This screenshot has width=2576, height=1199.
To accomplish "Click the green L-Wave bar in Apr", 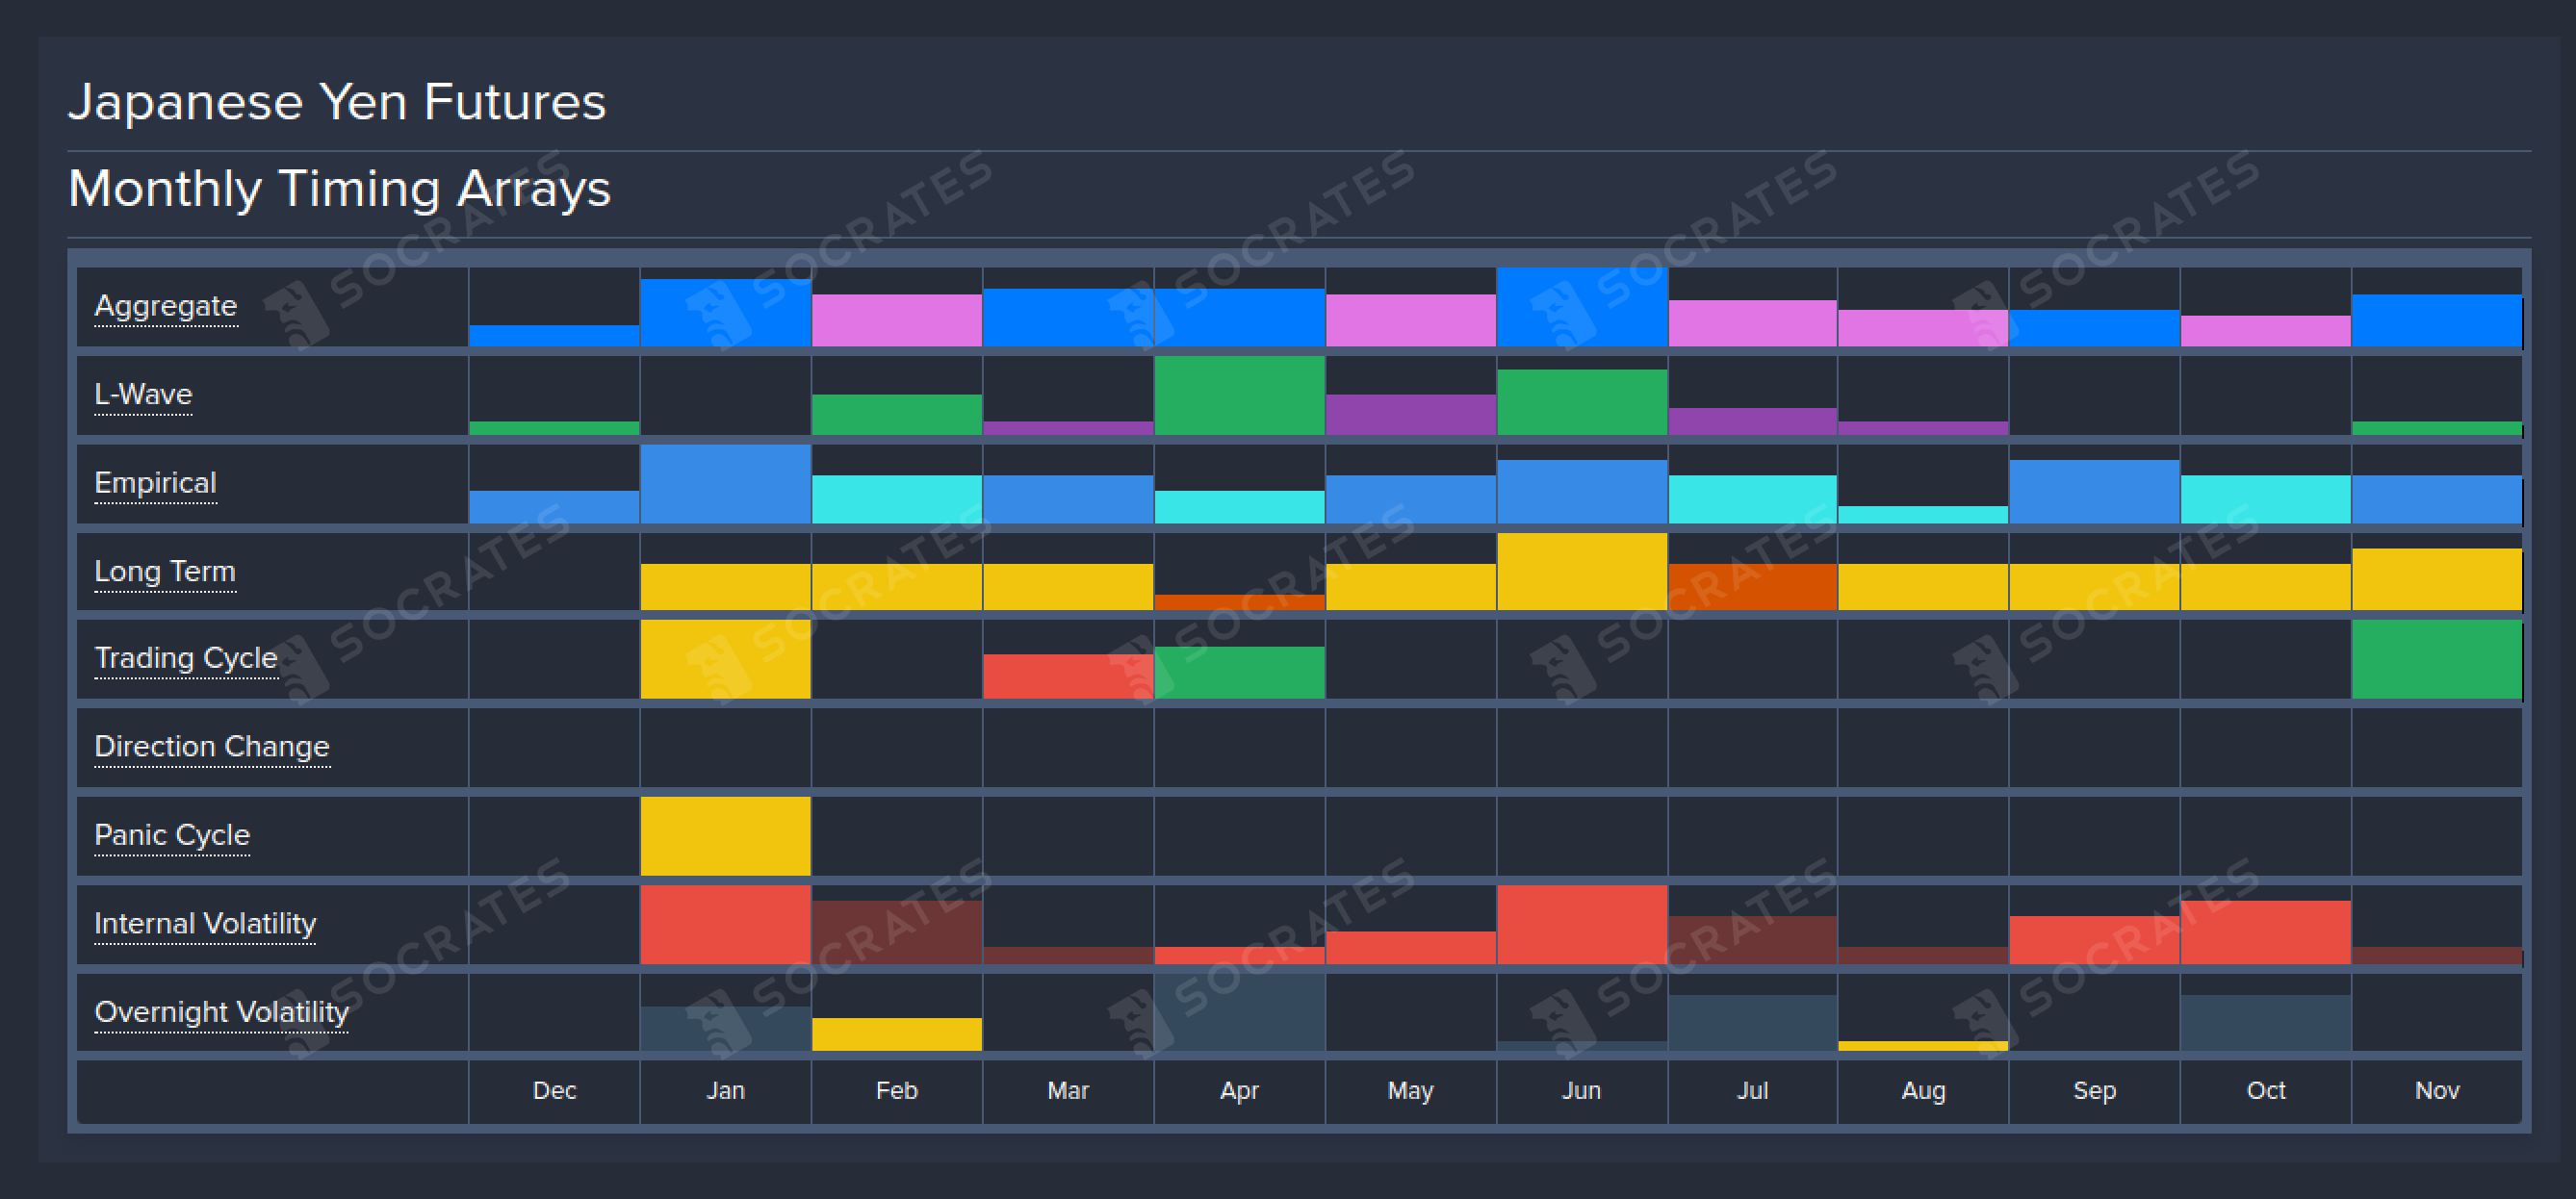I will coord(1239,395).
